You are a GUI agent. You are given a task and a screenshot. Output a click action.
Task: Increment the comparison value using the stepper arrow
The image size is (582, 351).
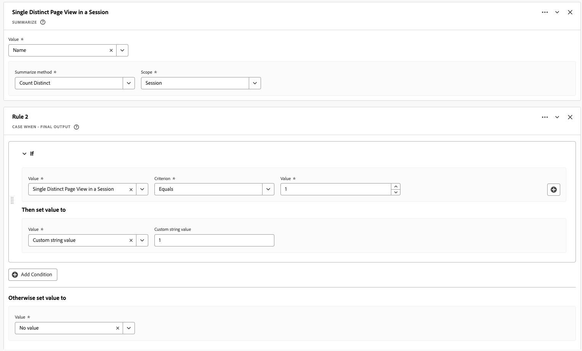(396, 187)
